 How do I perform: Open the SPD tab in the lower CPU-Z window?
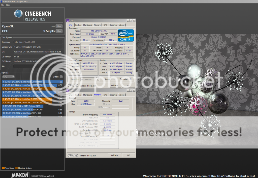(105, 95)
